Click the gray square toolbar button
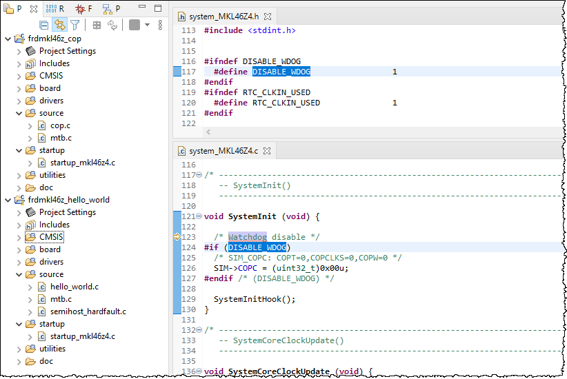The height and width of the screenshot is (379, 567). tap(135, 25)
